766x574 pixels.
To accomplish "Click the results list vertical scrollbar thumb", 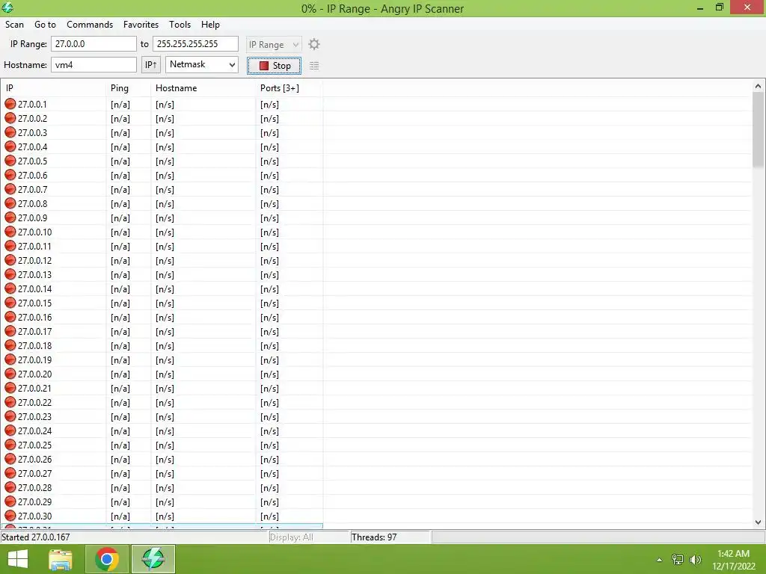I will (759, 130).
